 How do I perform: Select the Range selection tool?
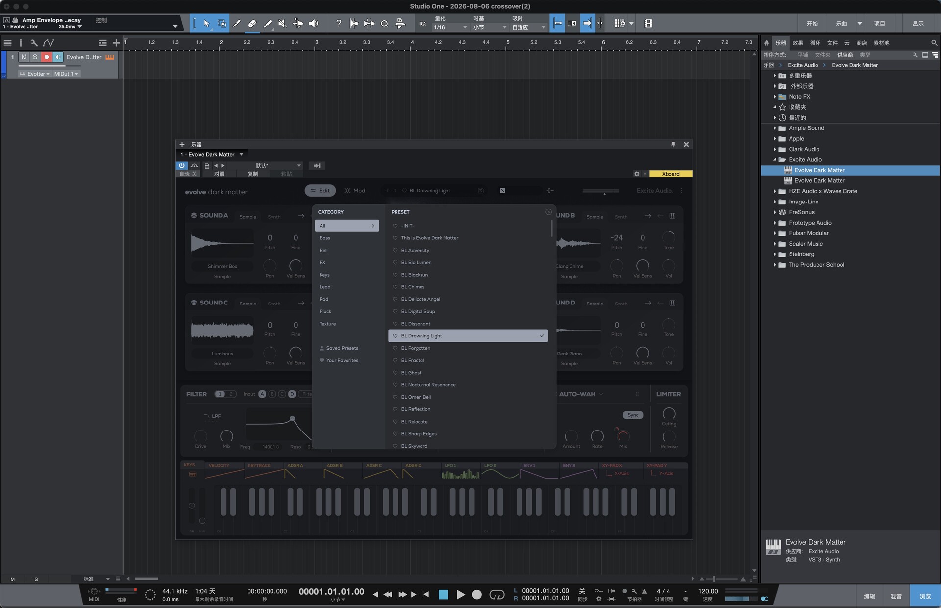[222, 23]
